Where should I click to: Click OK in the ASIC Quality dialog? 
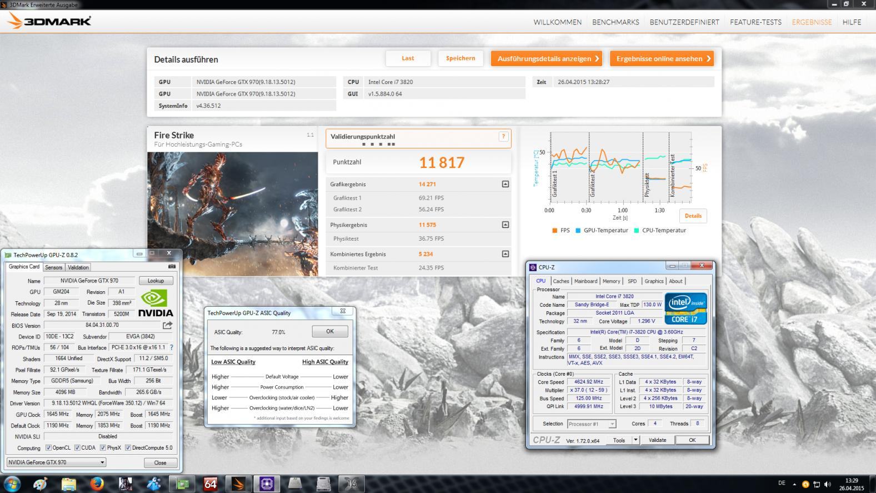click(x=330, y=331)
